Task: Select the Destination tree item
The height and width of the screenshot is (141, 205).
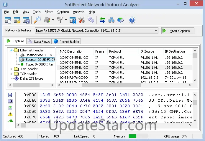Action: [37, 55]
